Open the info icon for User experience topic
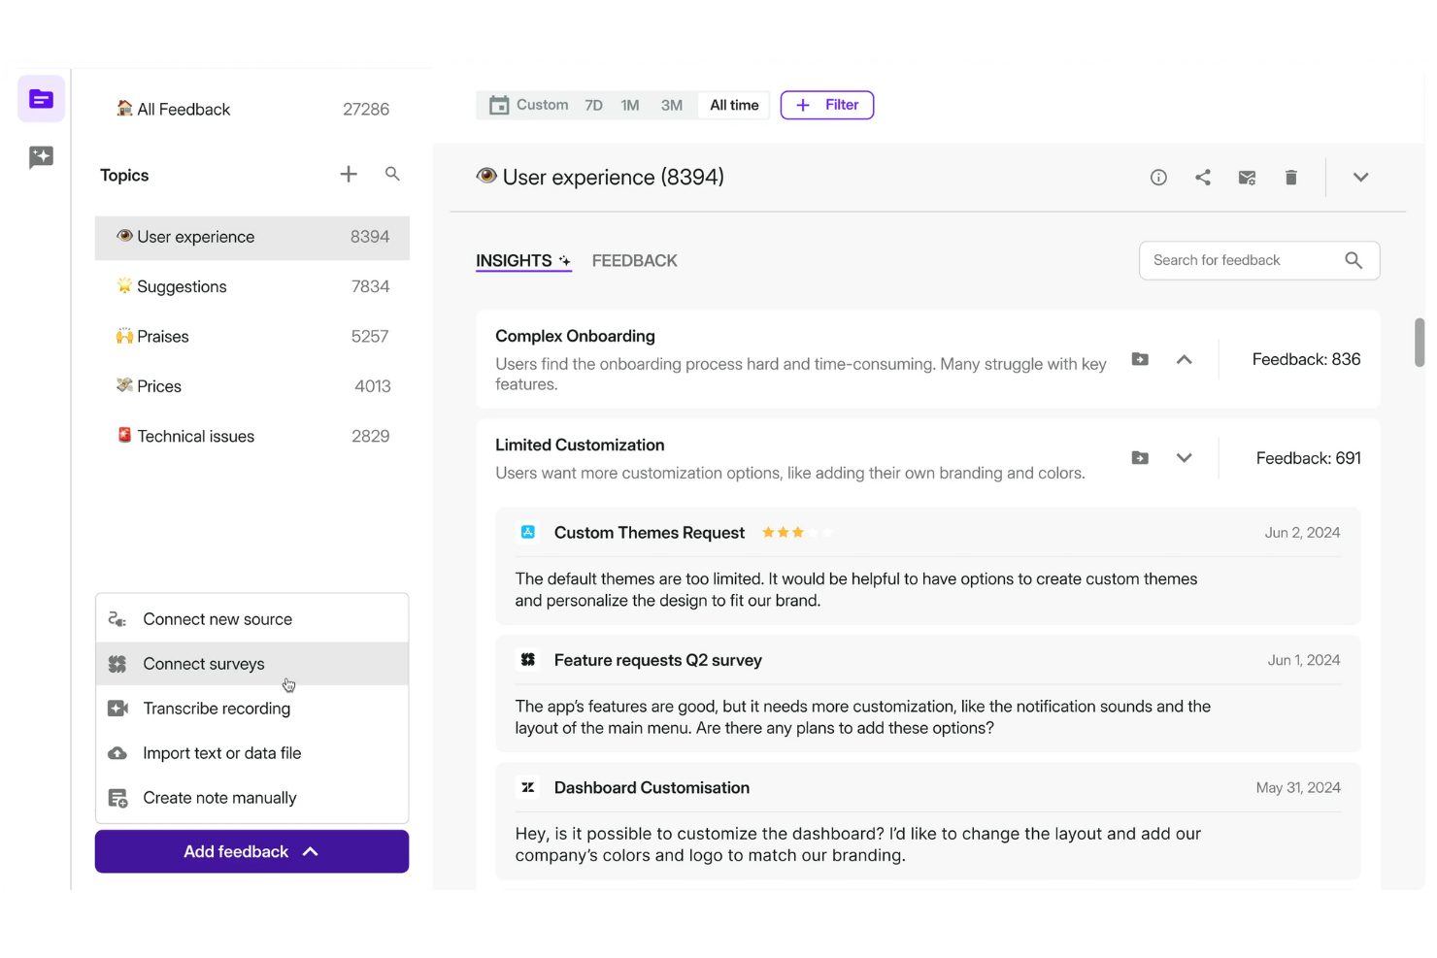The image size is (1437, 958). 1158,177
